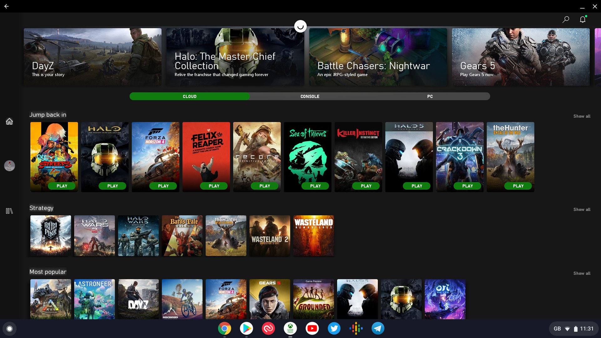Image resolution: width=601 pixels, height=338 pixels.
Task: Open Twitter from taskbar
Action: click(334, 328)
